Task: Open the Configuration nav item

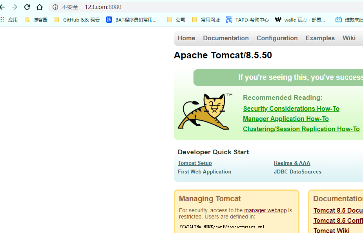Action: tap(277, 38)
